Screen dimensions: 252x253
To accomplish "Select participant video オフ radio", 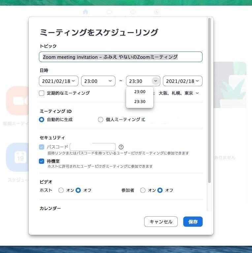I will pyautogui.click(x=160, y=190).
